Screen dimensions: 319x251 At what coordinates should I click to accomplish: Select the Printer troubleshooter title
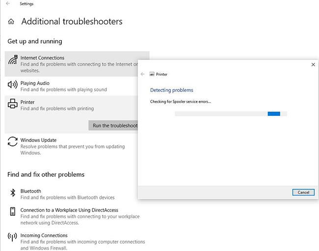coord(27,102)
